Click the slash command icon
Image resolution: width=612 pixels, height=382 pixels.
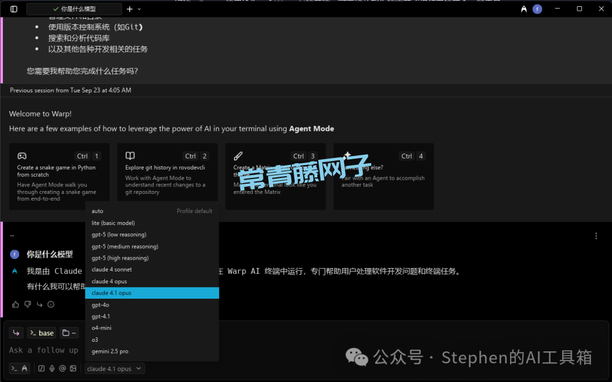coord(41,368)
